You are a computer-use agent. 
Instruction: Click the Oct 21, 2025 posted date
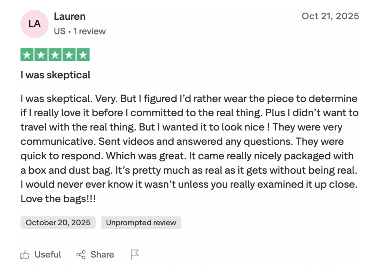pos(330,16)
